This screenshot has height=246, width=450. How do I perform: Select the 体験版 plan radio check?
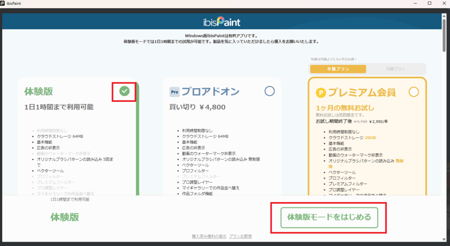124,91
